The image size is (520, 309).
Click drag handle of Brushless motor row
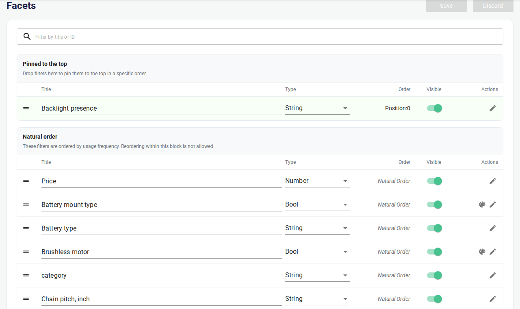click(26, 252)
